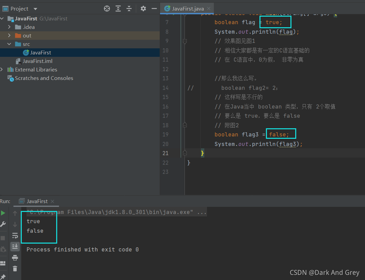365x280 pixels.
Task: Click the Stop process square icon
Action: tap(3, 238)
